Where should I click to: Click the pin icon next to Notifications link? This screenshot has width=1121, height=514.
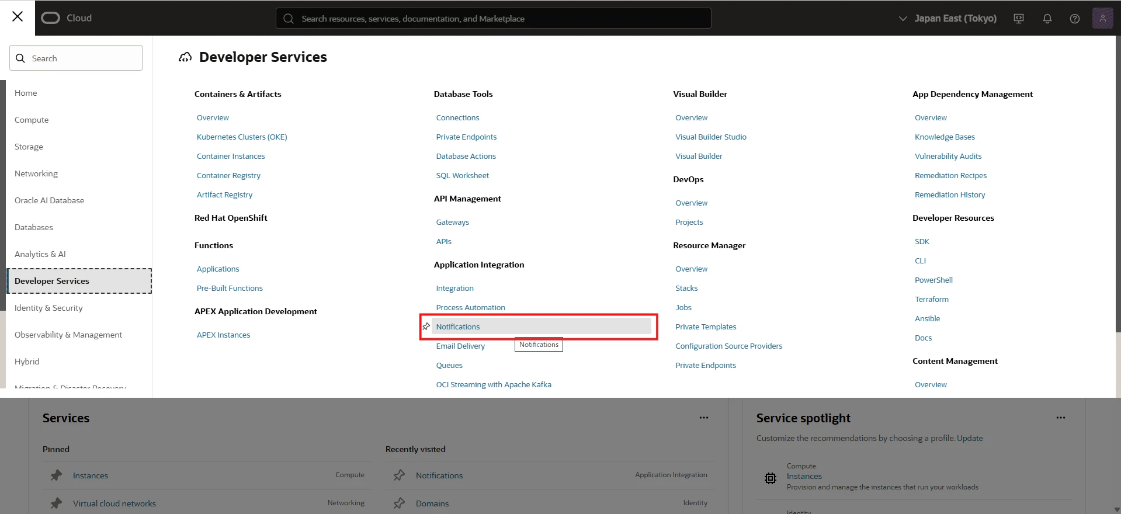tap(426, 327)
